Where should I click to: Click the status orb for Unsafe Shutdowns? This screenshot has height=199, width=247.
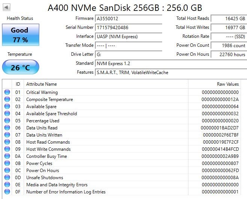[x=7, y=177]
